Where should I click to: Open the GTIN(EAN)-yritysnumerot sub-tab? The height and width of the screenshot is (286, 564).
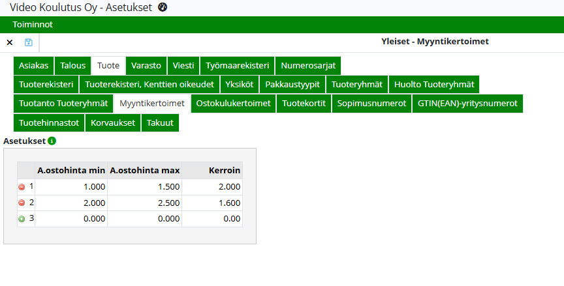pyautogui.click(x=467, y=104)
